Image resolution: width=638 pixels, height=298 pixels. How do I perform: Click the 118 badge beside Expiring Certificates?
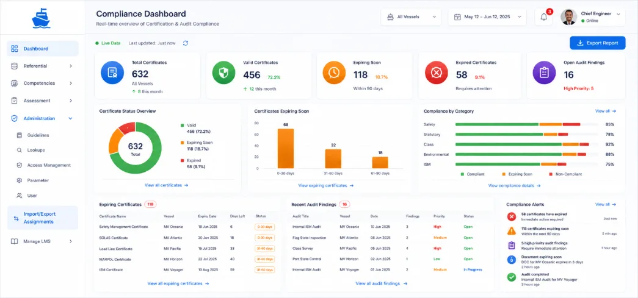coord(151,205)
